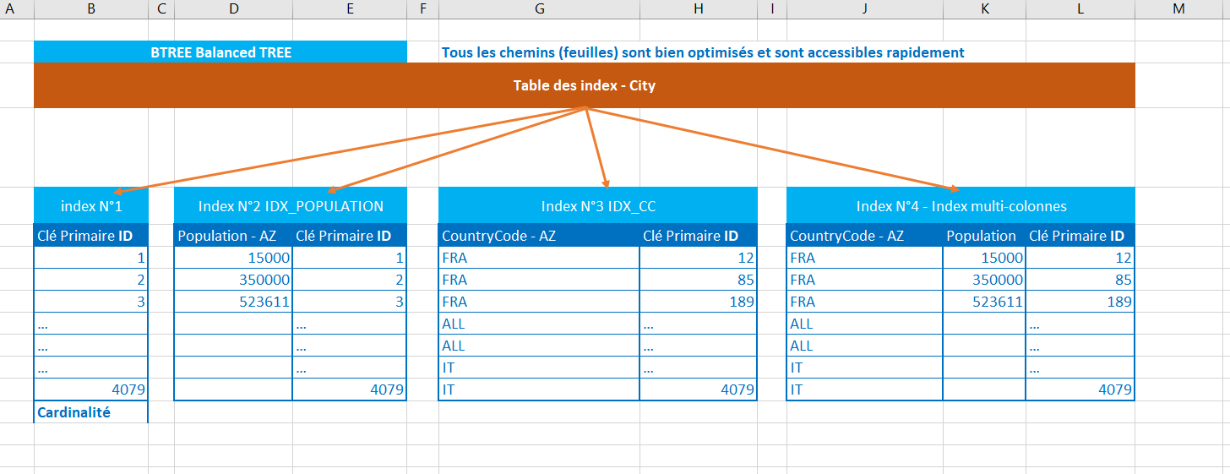
Task: Click the 'BTREE Balanced TREE' cell
Action: [x=220, y=52]
